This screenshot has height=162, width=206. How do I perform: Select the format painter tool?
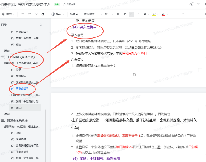click(36, 14)
